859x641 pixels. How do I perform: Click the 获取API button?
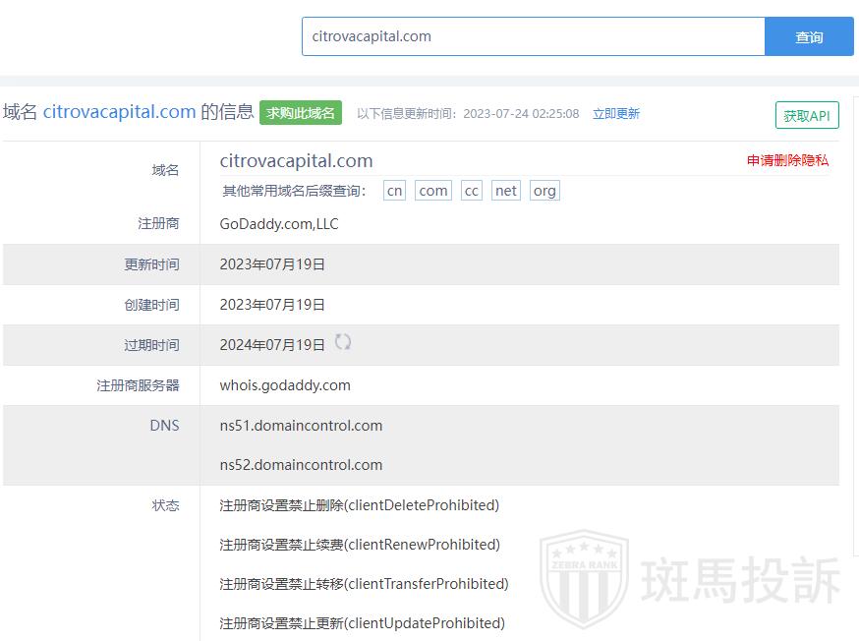click(x=807, y=116)
